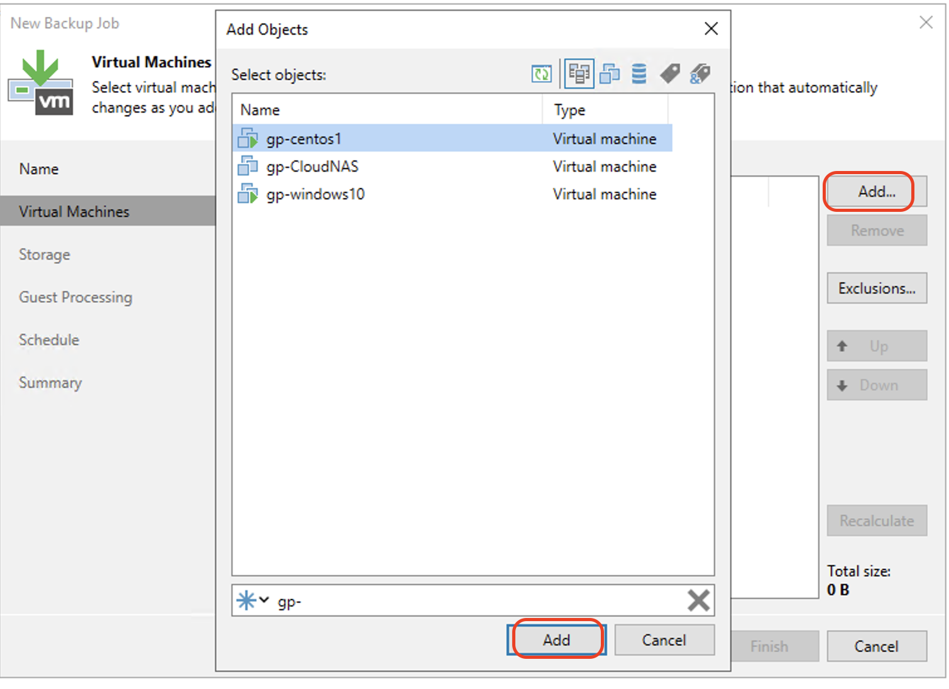949x689 pixels.
Task: Go to Guest Processing wizard step
Action: (x=75, y=297)
